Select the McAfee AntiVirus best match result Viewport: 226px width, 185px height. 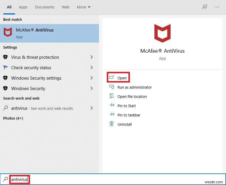click(49, 33)
